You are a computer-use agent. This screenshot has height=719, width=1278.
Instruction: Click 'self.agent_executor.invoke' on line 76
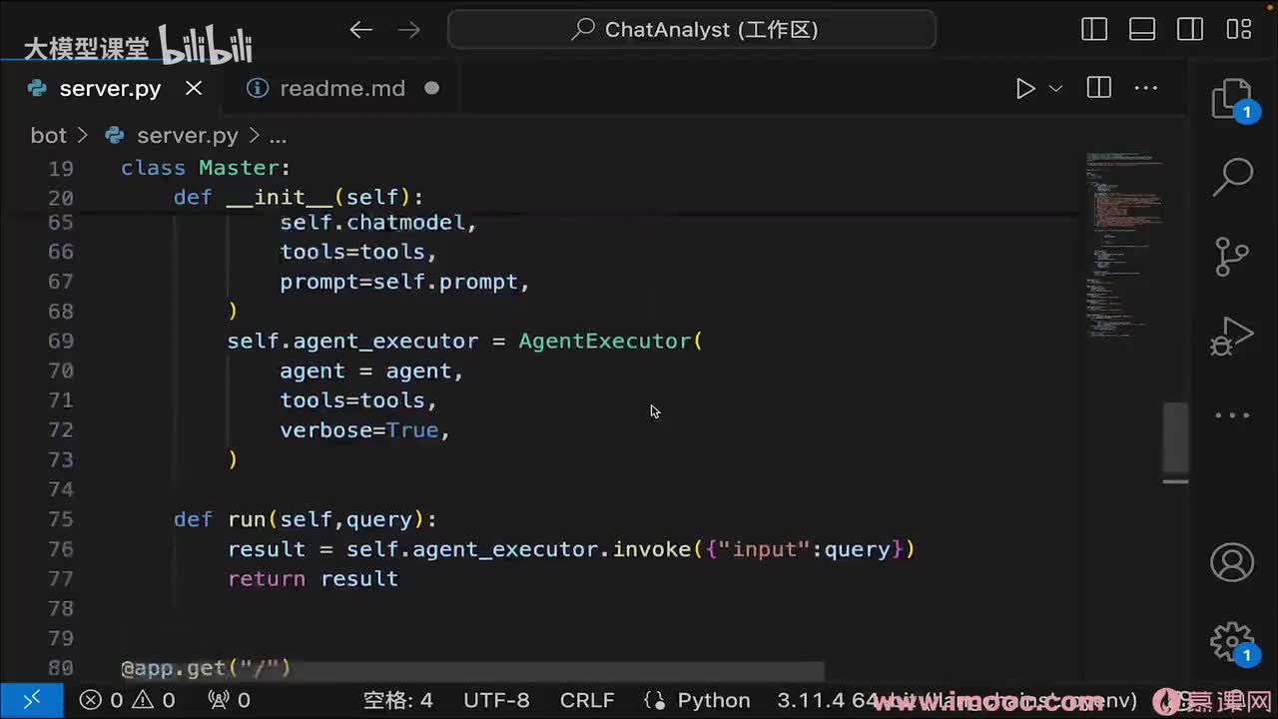click(519, 549)
